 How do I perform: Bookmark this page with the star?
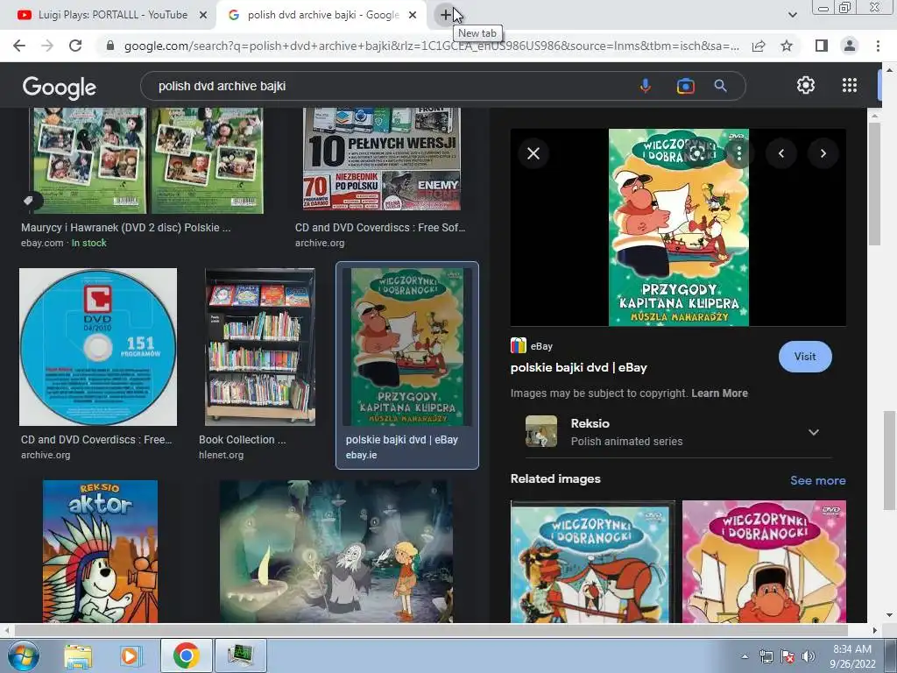click(x=787, y=46)
